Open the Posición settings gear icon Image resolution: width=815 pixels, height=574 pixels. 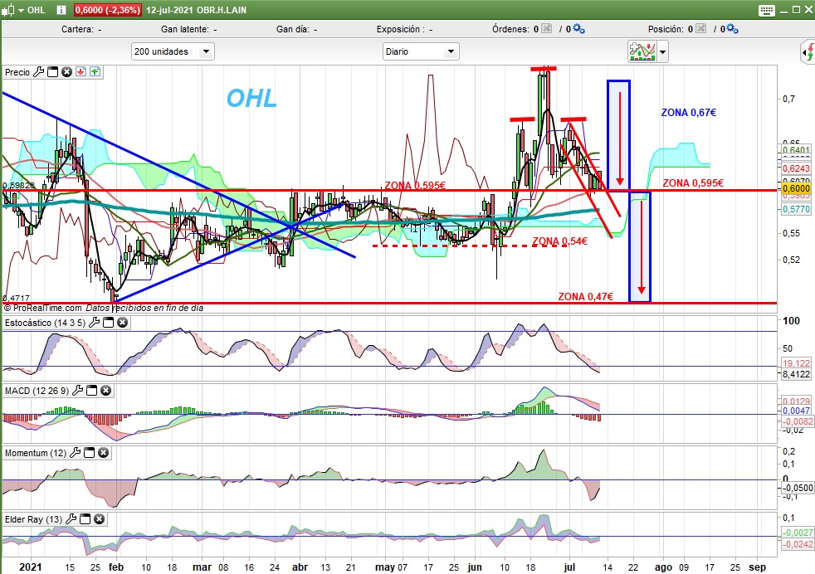point(732,29)
